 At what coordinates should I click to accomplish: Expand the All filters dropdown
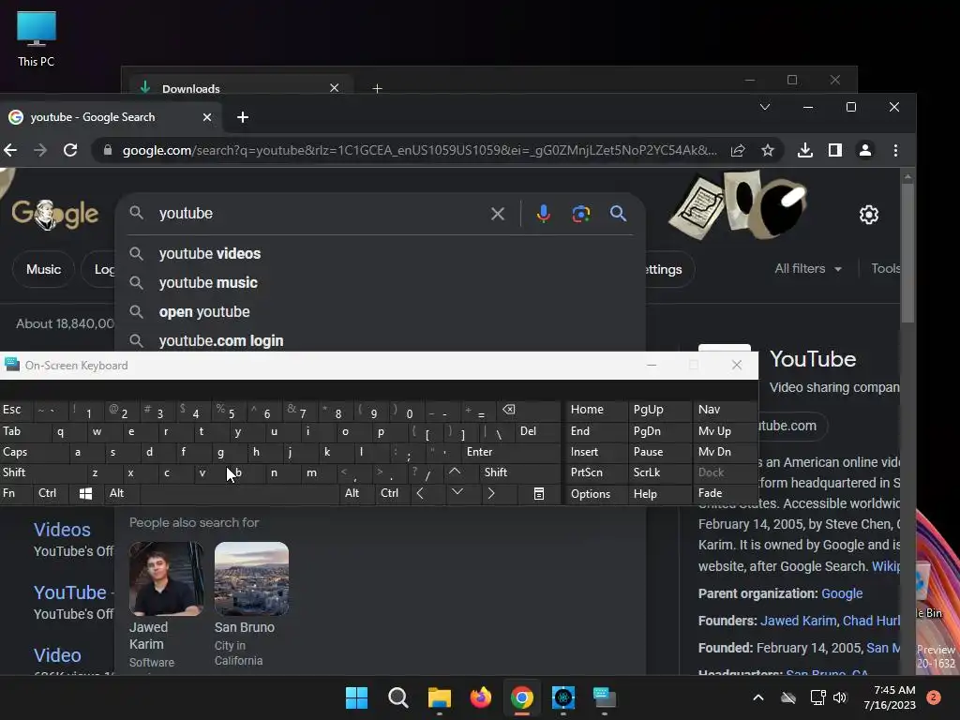(808, 269)
